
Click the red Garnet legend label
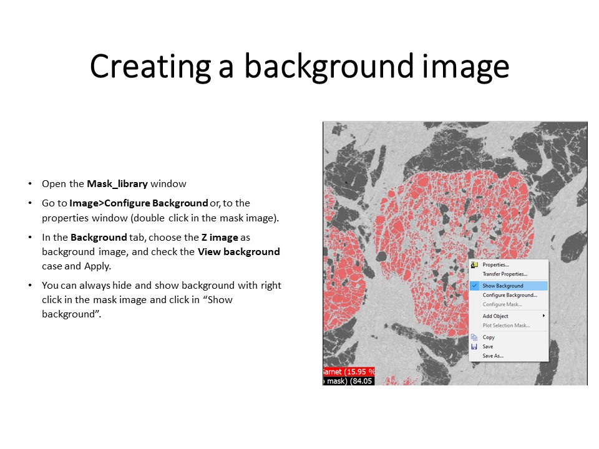pos(349,372)
